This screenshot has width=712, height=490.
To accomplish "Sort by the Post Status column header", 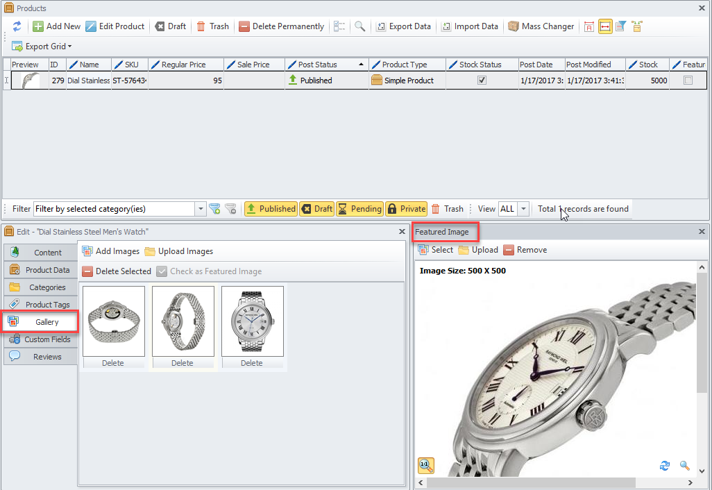I will coord(326,65).
